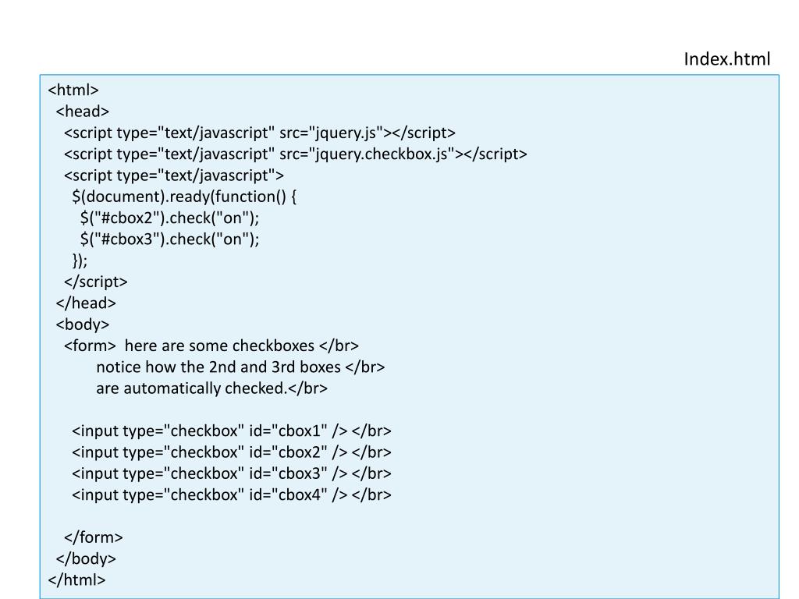
Task: Click the closing </body> tag line
Action: coord(86,559)
